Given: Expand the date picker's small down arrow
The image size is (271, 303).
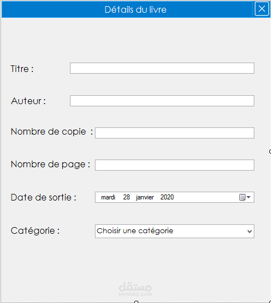Looking at the screenshot, I should [249, 197].
